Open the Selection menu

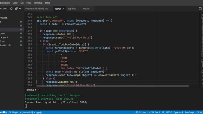[x=5, y=3]
